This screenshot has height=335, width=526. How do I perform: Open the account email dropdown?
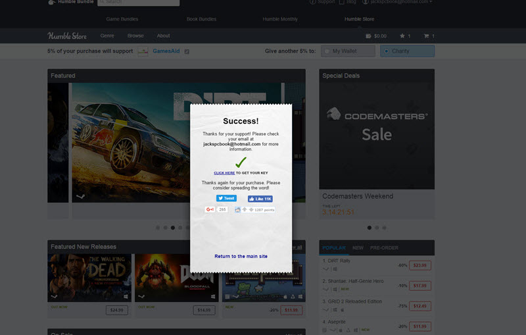[x=398, y=2]
